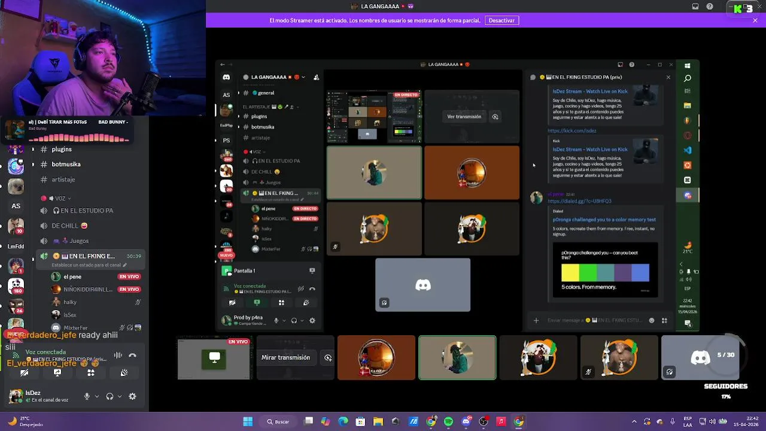Invite people icon next to server name
Image resolution: width=766 pixels, height=431 pixels.
(x=317, y=77)
